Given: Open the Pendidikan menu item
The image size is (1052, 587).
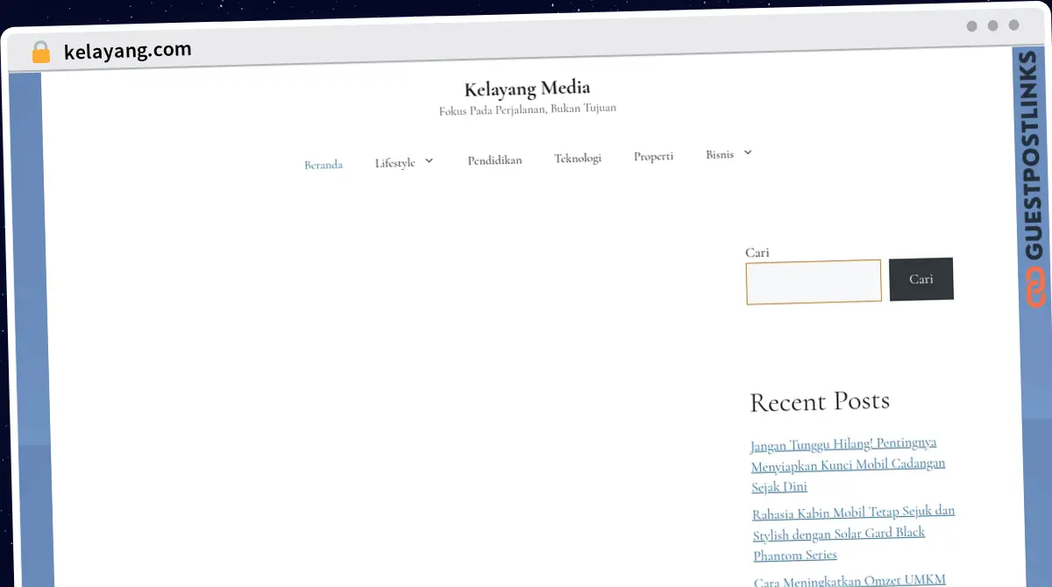Looking at the screenshot, I should click(494, 160).
